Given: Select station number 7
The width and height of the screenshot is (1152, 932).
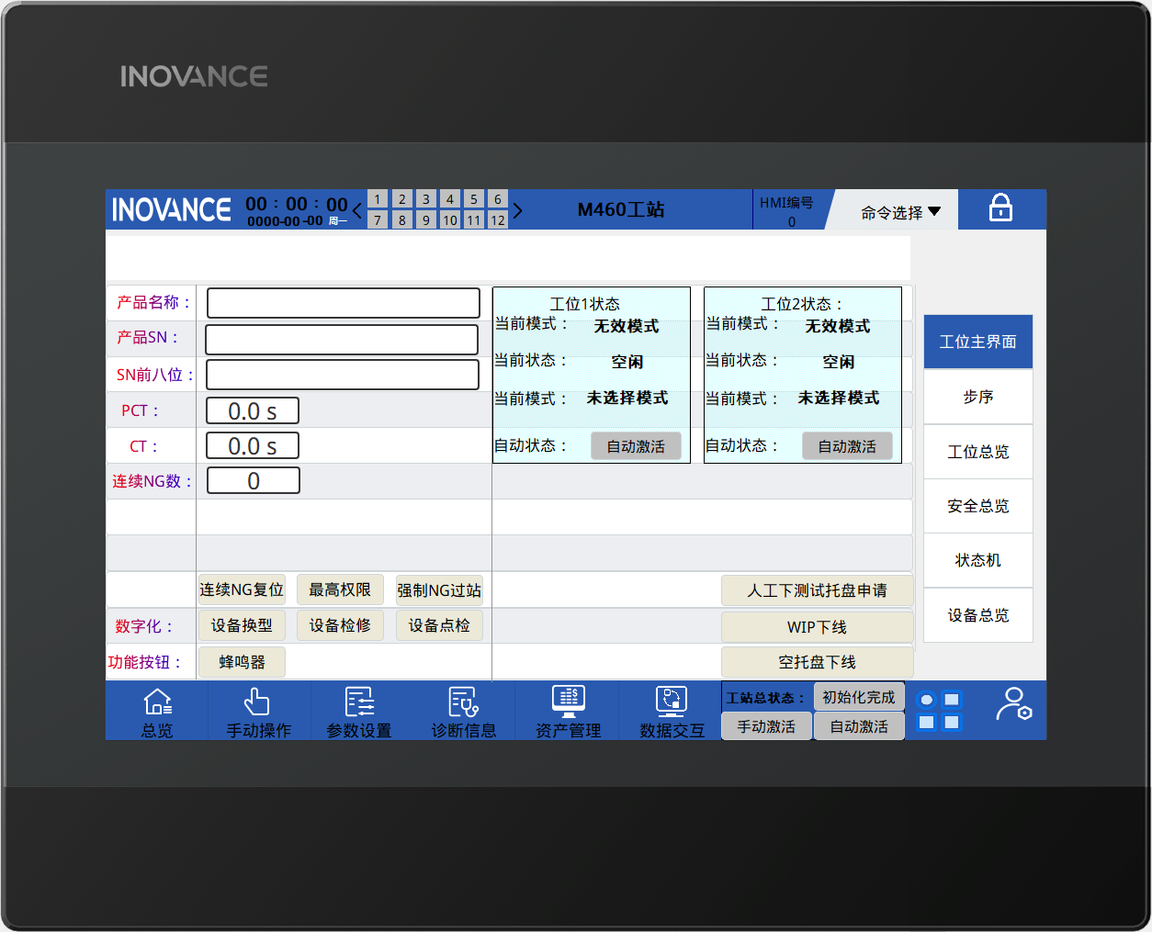Looking at the screenshot, I should (x=378, y=220).
